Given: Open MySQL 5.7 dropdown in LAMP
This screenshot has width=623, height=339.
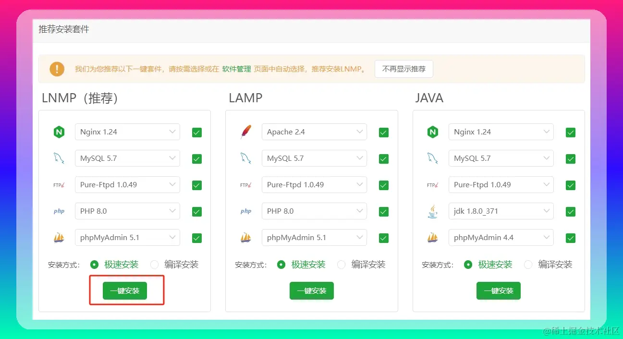Looking at the screenshot, I should 314,158.
